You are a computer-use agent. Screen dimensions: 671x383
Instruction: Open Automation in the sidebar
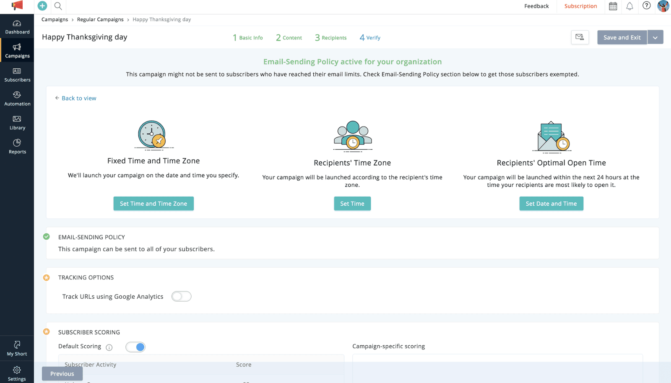click(17, 98)
